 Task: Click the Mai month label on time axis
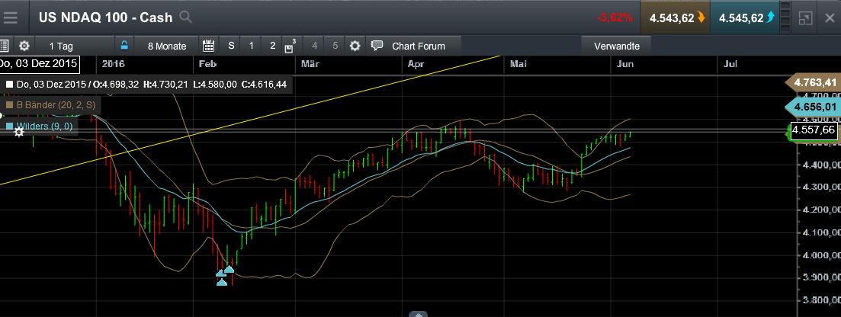[x=518, y=64]
